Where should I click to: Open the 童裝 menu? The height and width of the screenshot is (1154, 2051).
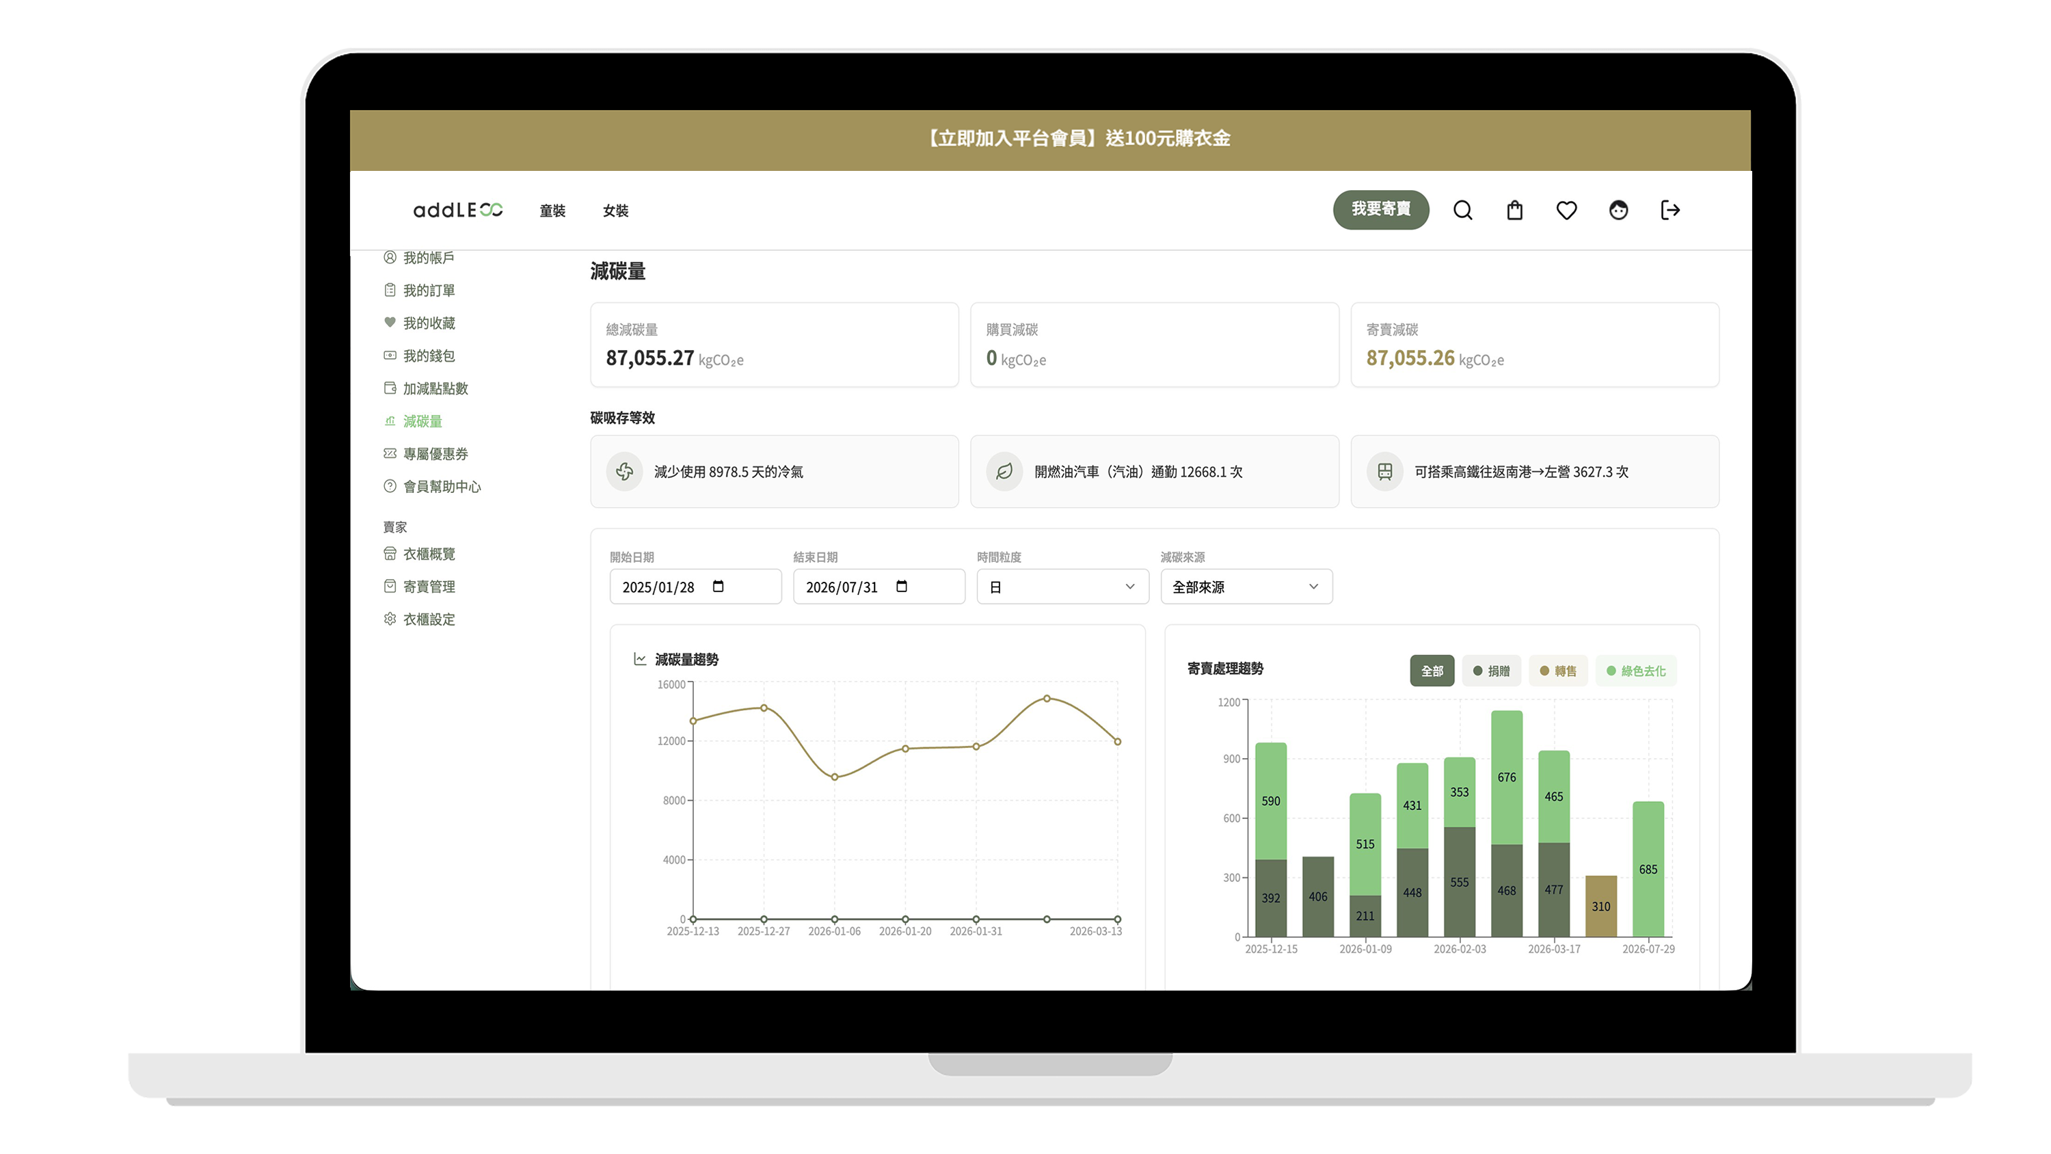tap(552, 211)
